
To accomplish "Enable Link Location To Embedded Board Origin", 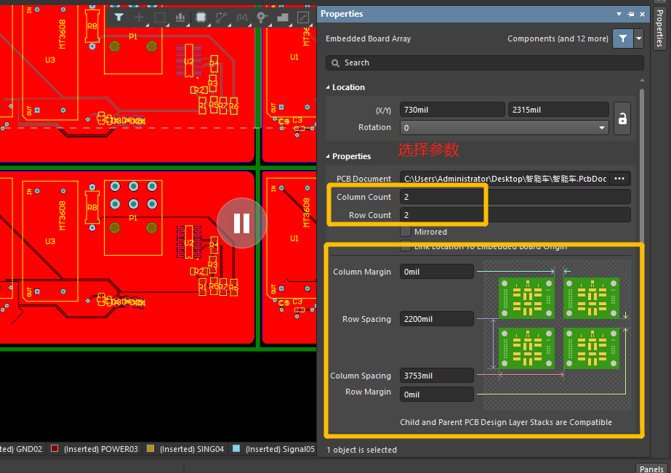I will pos(405,246).
